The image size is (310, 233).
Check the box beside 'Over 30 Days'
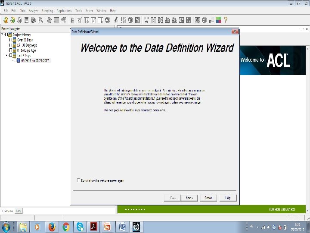11,40
